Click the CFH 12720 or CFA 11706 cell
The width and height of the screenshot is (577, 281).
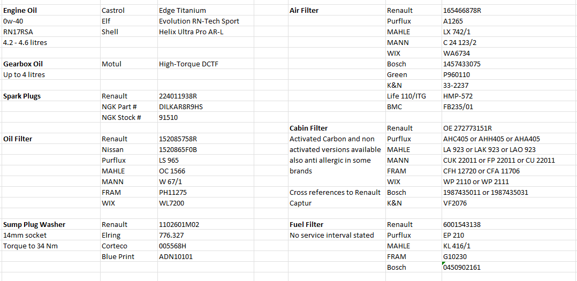tap(485, 171)
